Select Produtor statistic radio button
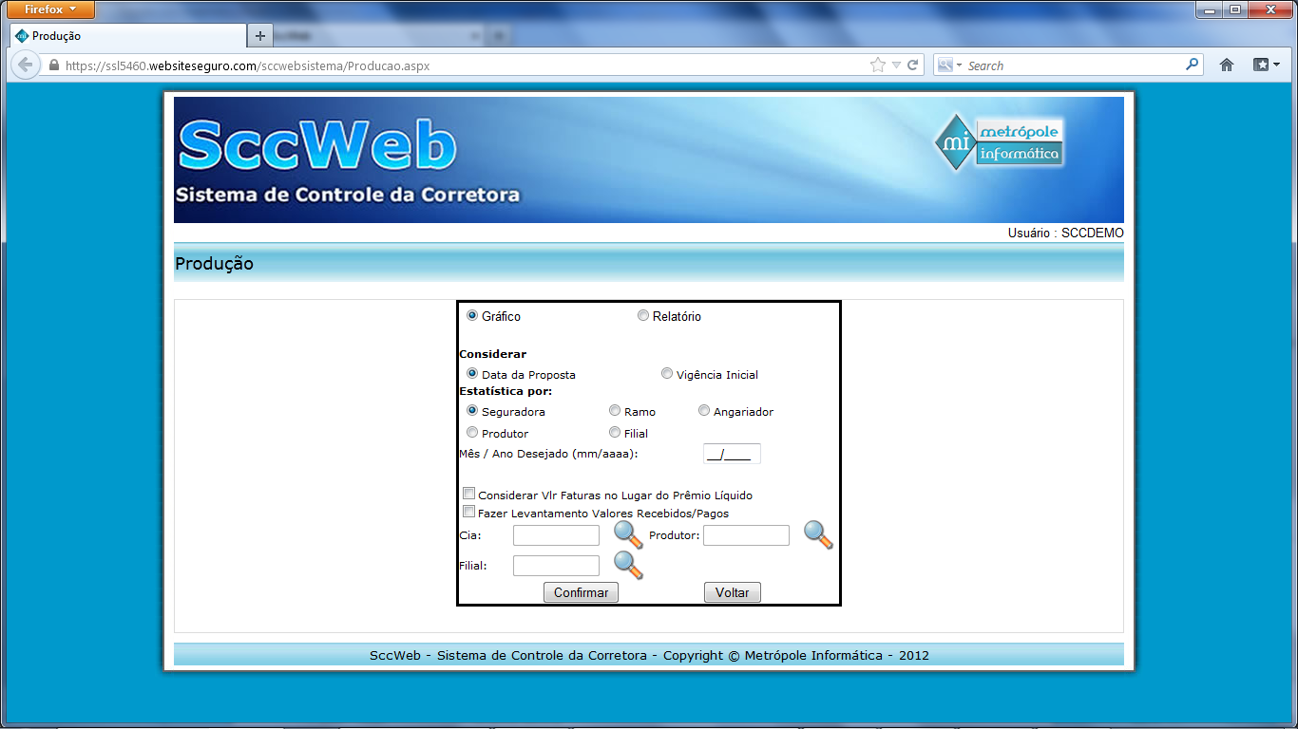This screenshot has height=729, width=1298. coord(472,433)
